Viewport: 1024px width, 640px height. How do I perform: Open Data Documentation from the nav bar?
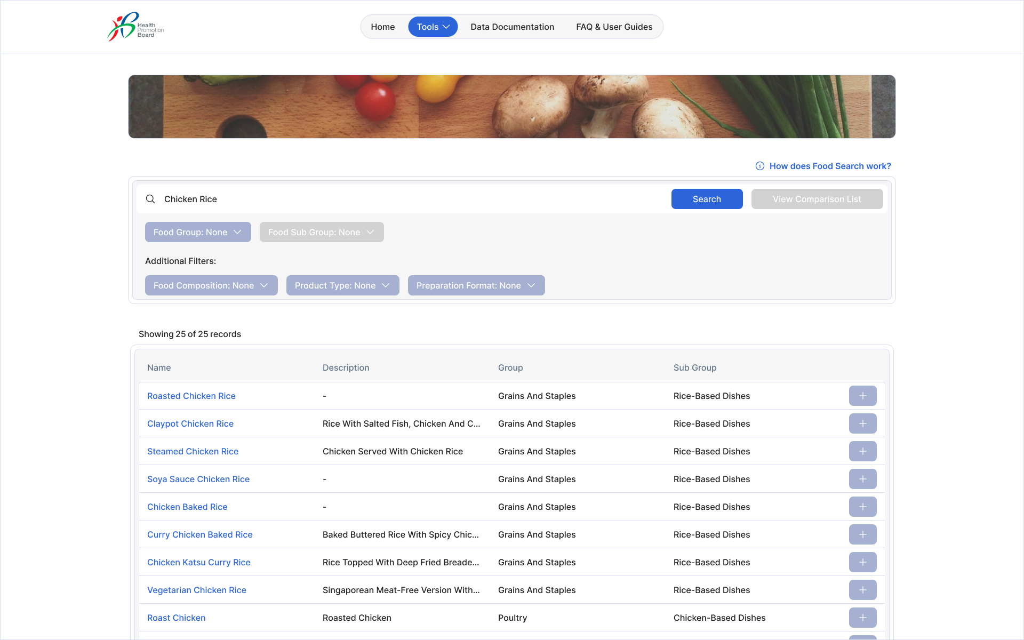click(x=512, y=27)
